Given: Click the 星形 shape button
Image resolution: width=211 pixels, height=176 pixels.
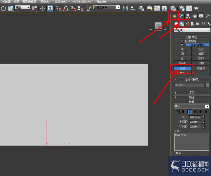Looking at the screenshot, I should coord(201,64).
